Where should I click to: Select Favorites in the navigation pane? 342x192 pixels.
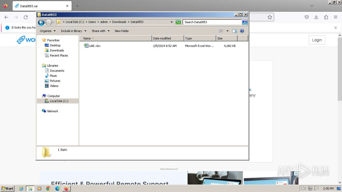pos(53,40)
